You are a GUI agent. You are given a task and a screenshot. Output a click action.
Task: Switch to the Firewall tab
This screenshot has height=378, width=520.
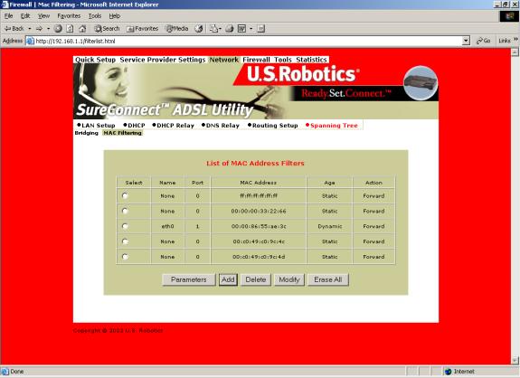coord(256,60)
